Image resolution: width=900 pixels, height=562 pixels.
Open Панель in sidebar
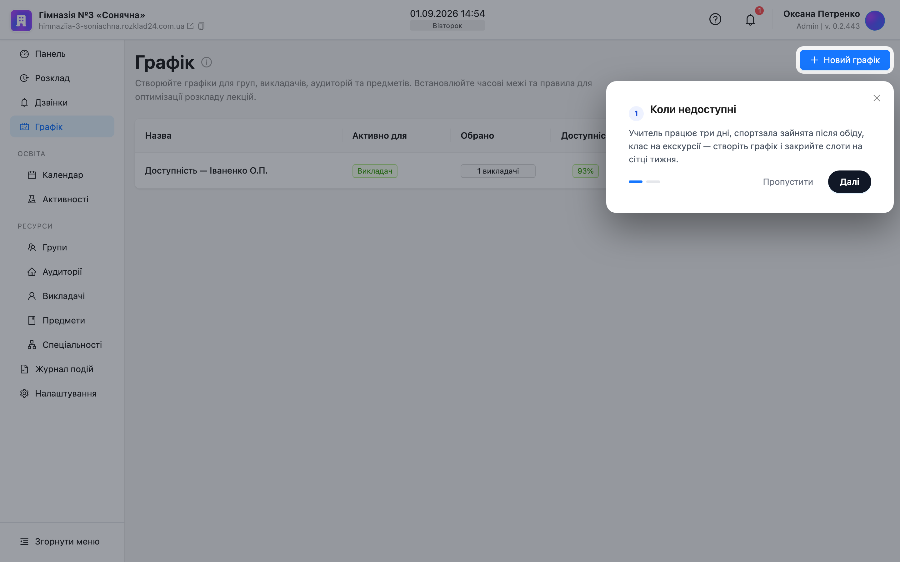tap(62, 54)
